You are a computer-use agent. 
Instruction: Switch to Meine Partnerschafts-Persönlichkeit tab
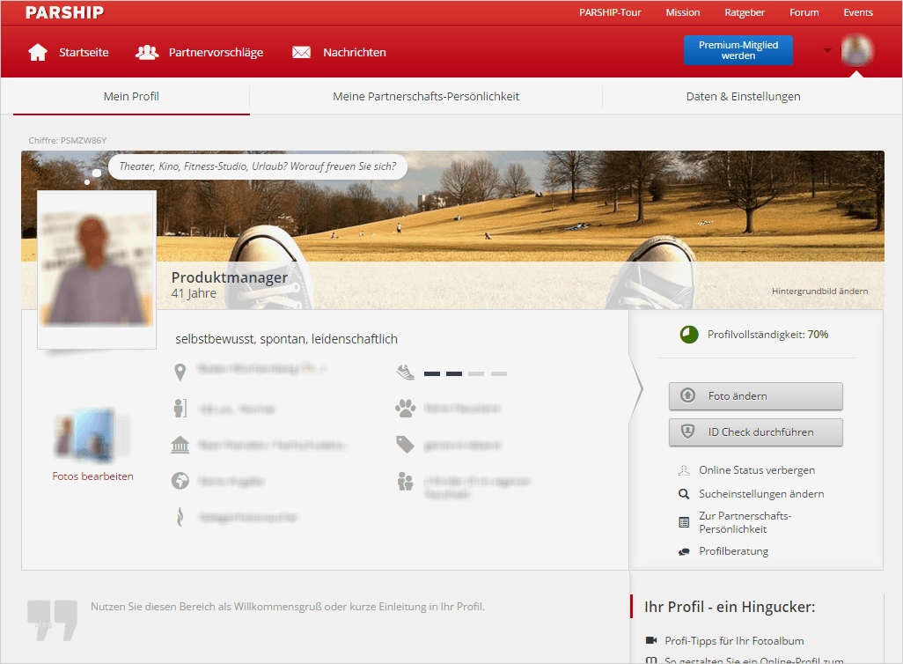click(426, 96)
